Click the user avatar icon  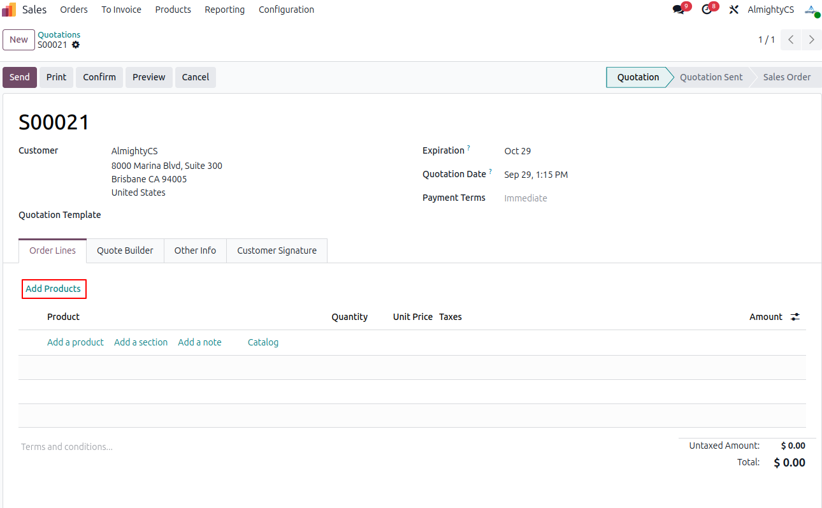click(x=811, y=10)
